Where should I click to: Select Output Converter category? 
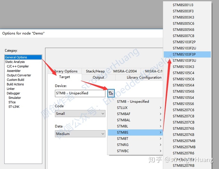tap(19, 75)
